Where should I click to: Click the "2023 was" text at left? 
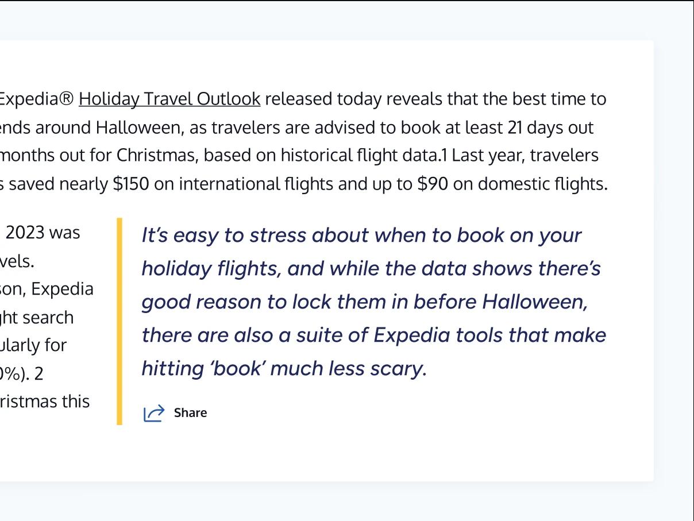[51, 233]
